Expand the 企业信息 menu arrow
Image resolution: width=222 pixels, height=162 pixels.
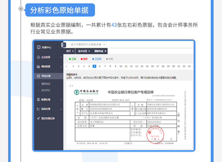pos(61,57)
